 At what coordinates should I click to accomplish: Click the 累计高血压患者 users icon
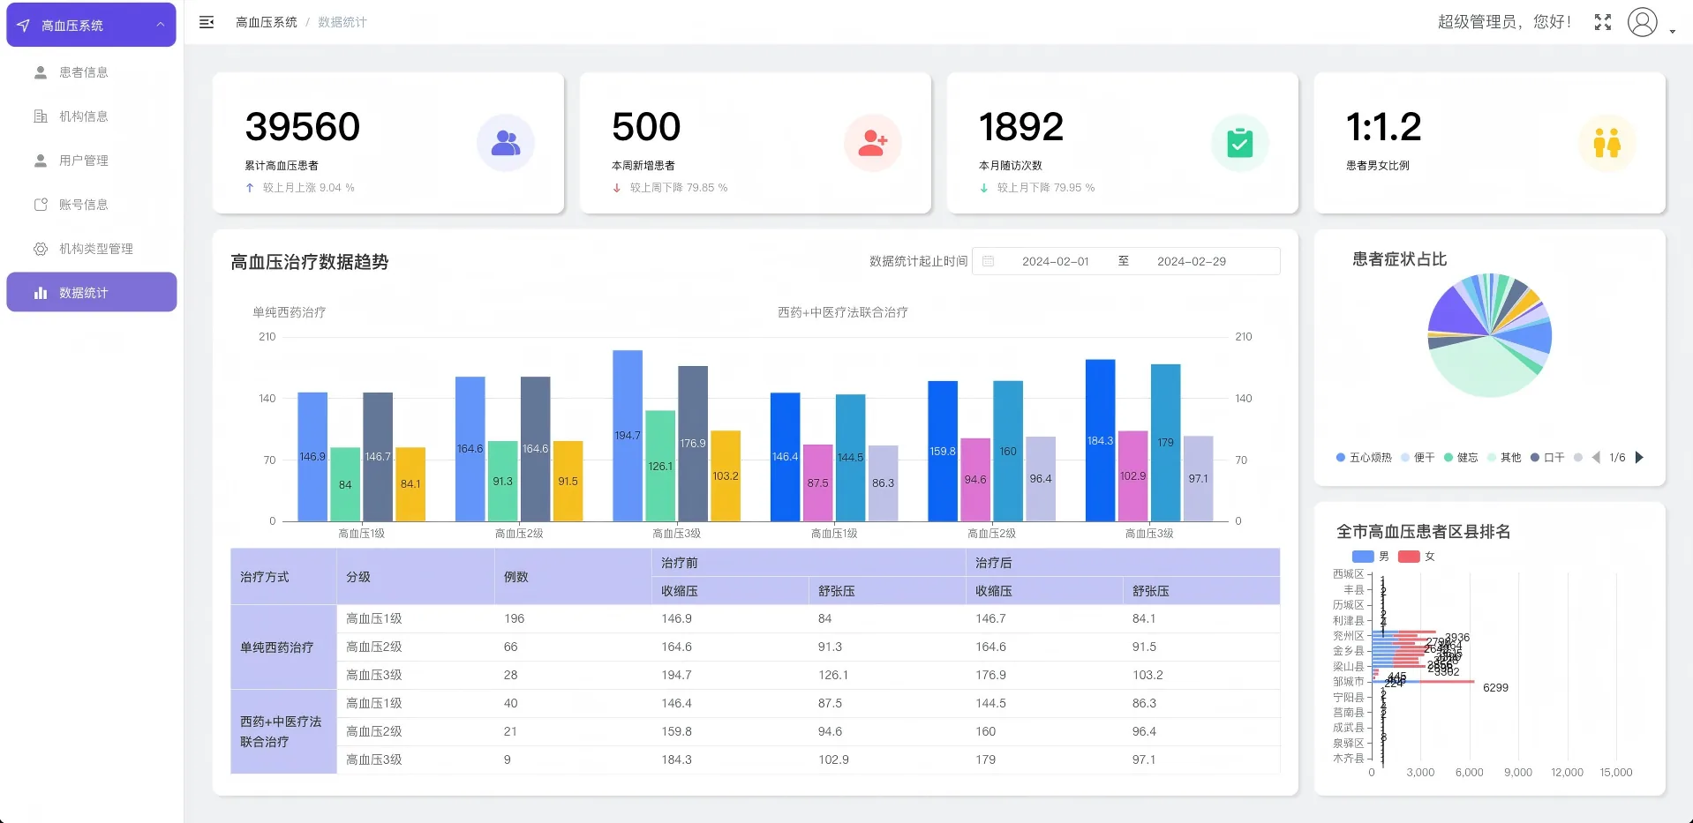click(x=506, y=143)
